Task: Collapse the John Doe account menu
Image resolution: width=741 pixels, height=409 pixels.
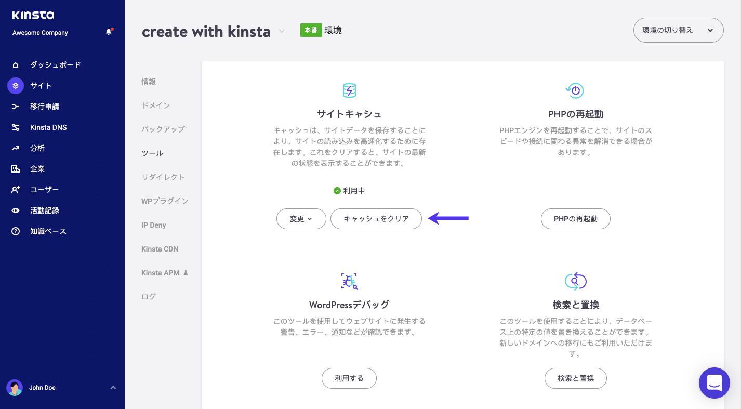Action: tap(113, 388)
